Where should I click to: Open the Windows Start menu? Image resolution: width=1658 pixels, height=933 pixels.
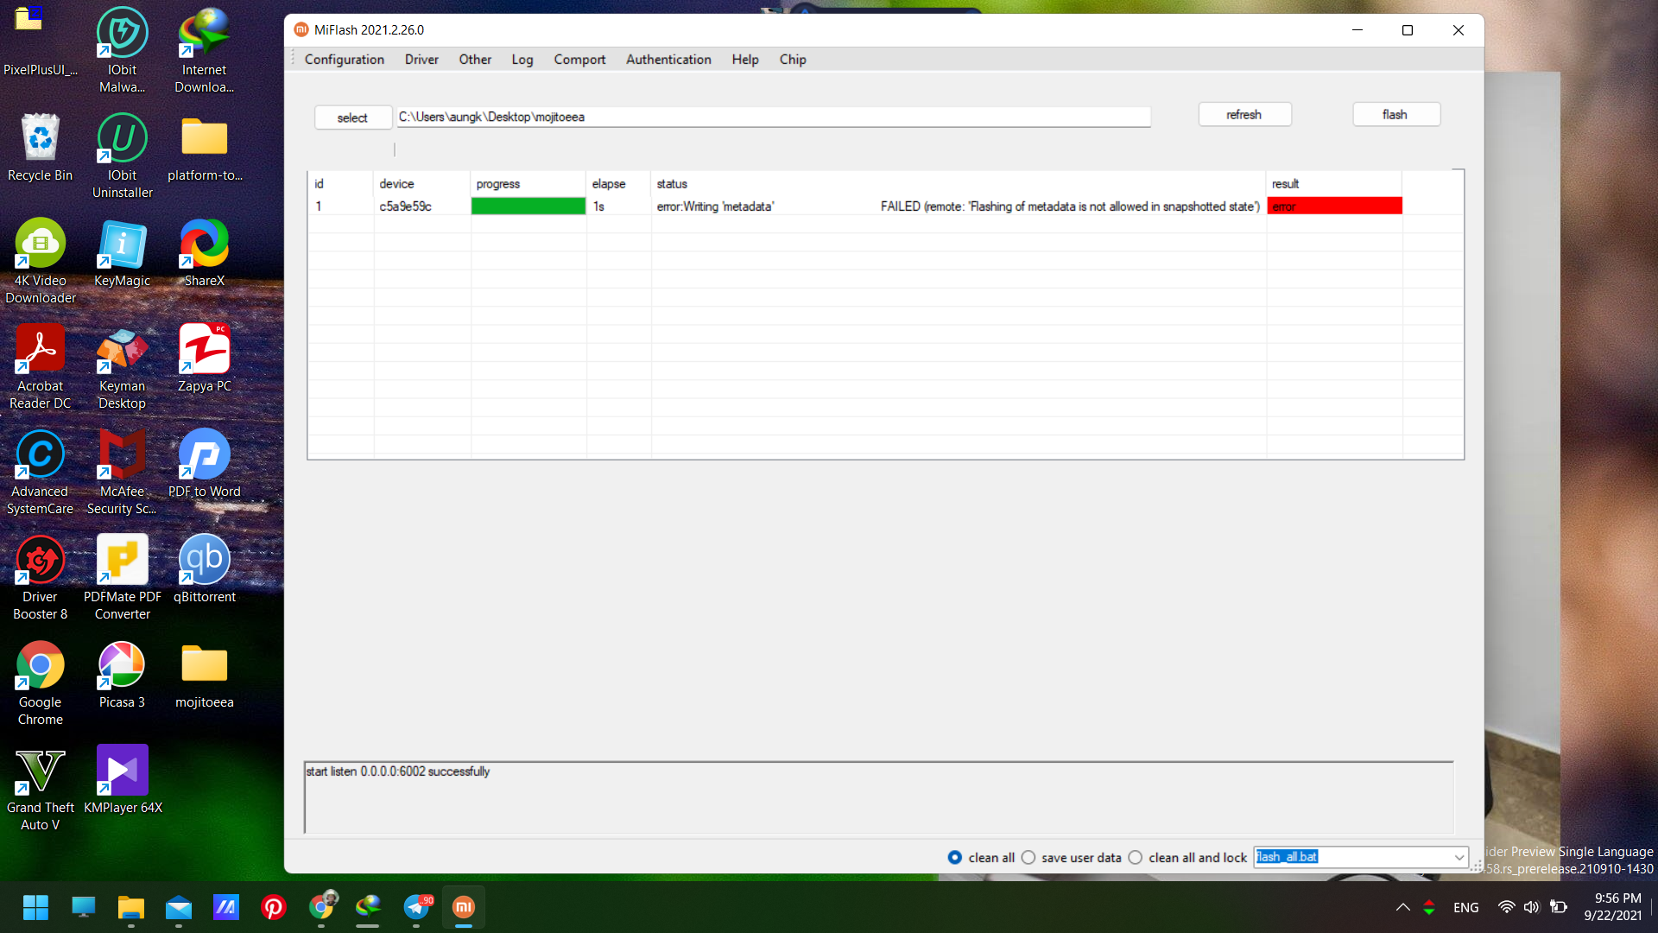(x=35, y=906)
